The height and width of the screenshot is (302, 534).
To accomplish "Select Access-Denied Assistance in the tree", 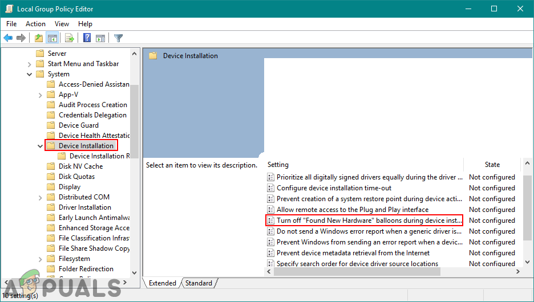I will pos(94,84).
